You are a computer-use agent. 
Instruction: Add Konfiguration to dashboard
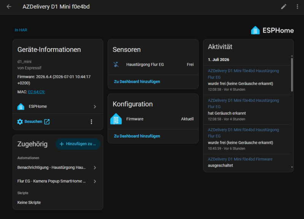[x=137, y=136]
